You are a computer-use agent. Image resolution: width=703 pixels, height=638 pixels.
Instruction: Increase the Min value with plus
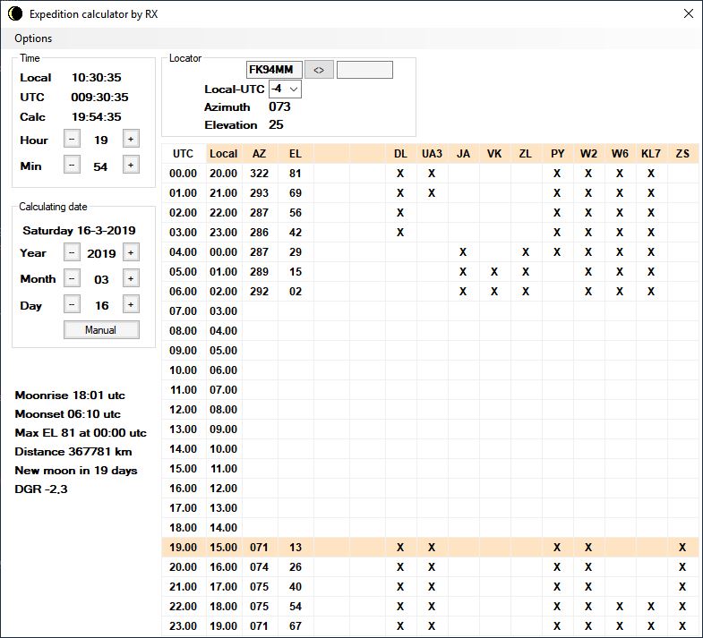point(130,165)
